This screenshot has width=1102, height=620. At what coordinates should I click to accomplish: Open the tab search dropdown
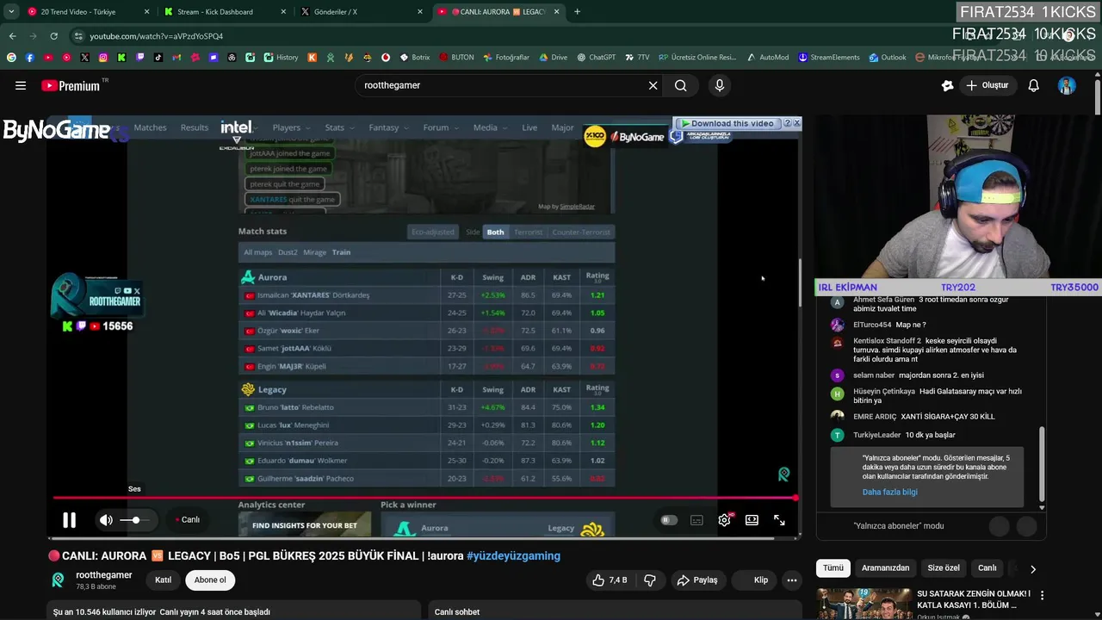[11, 12]
